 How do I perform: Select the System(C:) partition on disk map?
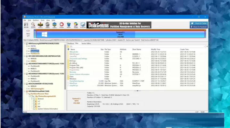pyautogui.click(x=120, y=34)
